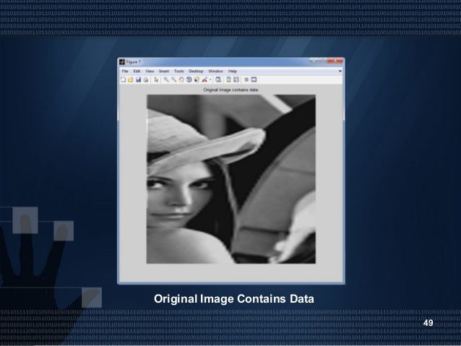Select the Edit Plot arrow tool
461x346 pixels.
click(x=156, y=79)
